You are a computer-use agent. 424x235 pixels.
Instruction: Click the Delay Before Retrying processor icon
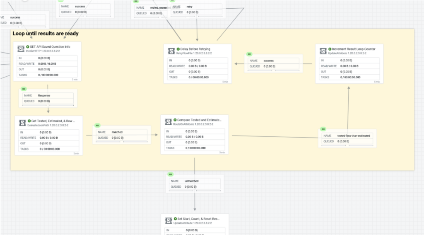[x=171, y=51]
